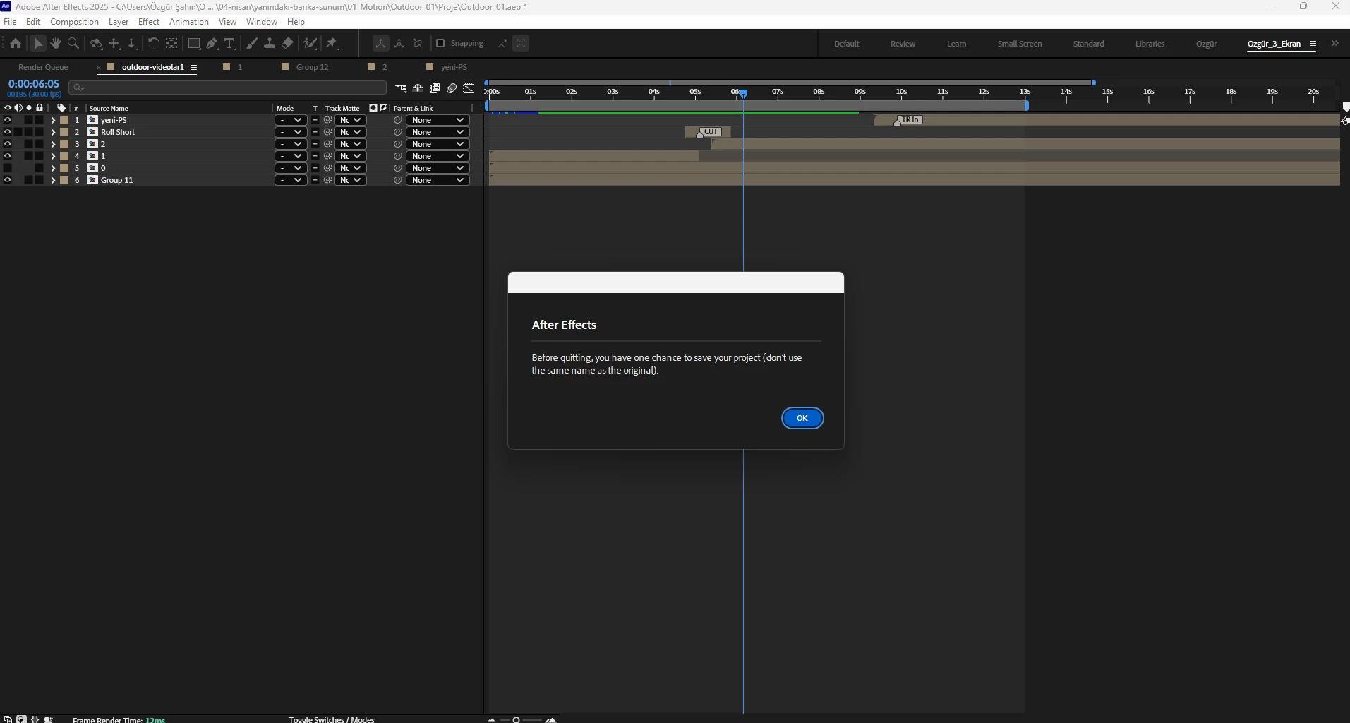Click OK in the After Effects dialog
The image size is (1350, 723).
tap(802, 418)
